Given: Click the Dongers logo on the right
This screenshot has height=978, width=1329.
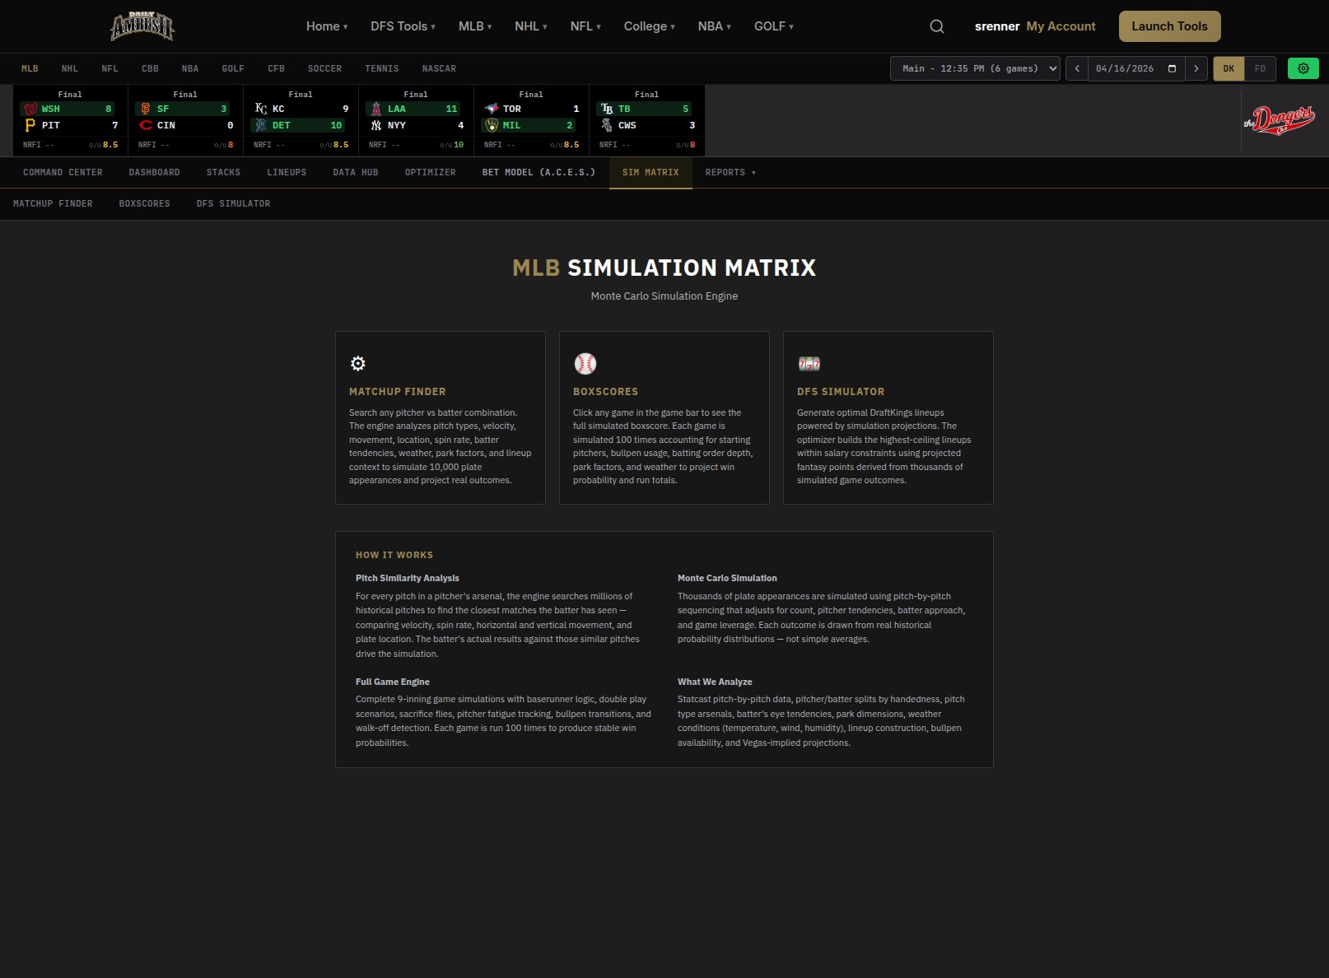Looking at the screenshot, I should (1280, 119).
